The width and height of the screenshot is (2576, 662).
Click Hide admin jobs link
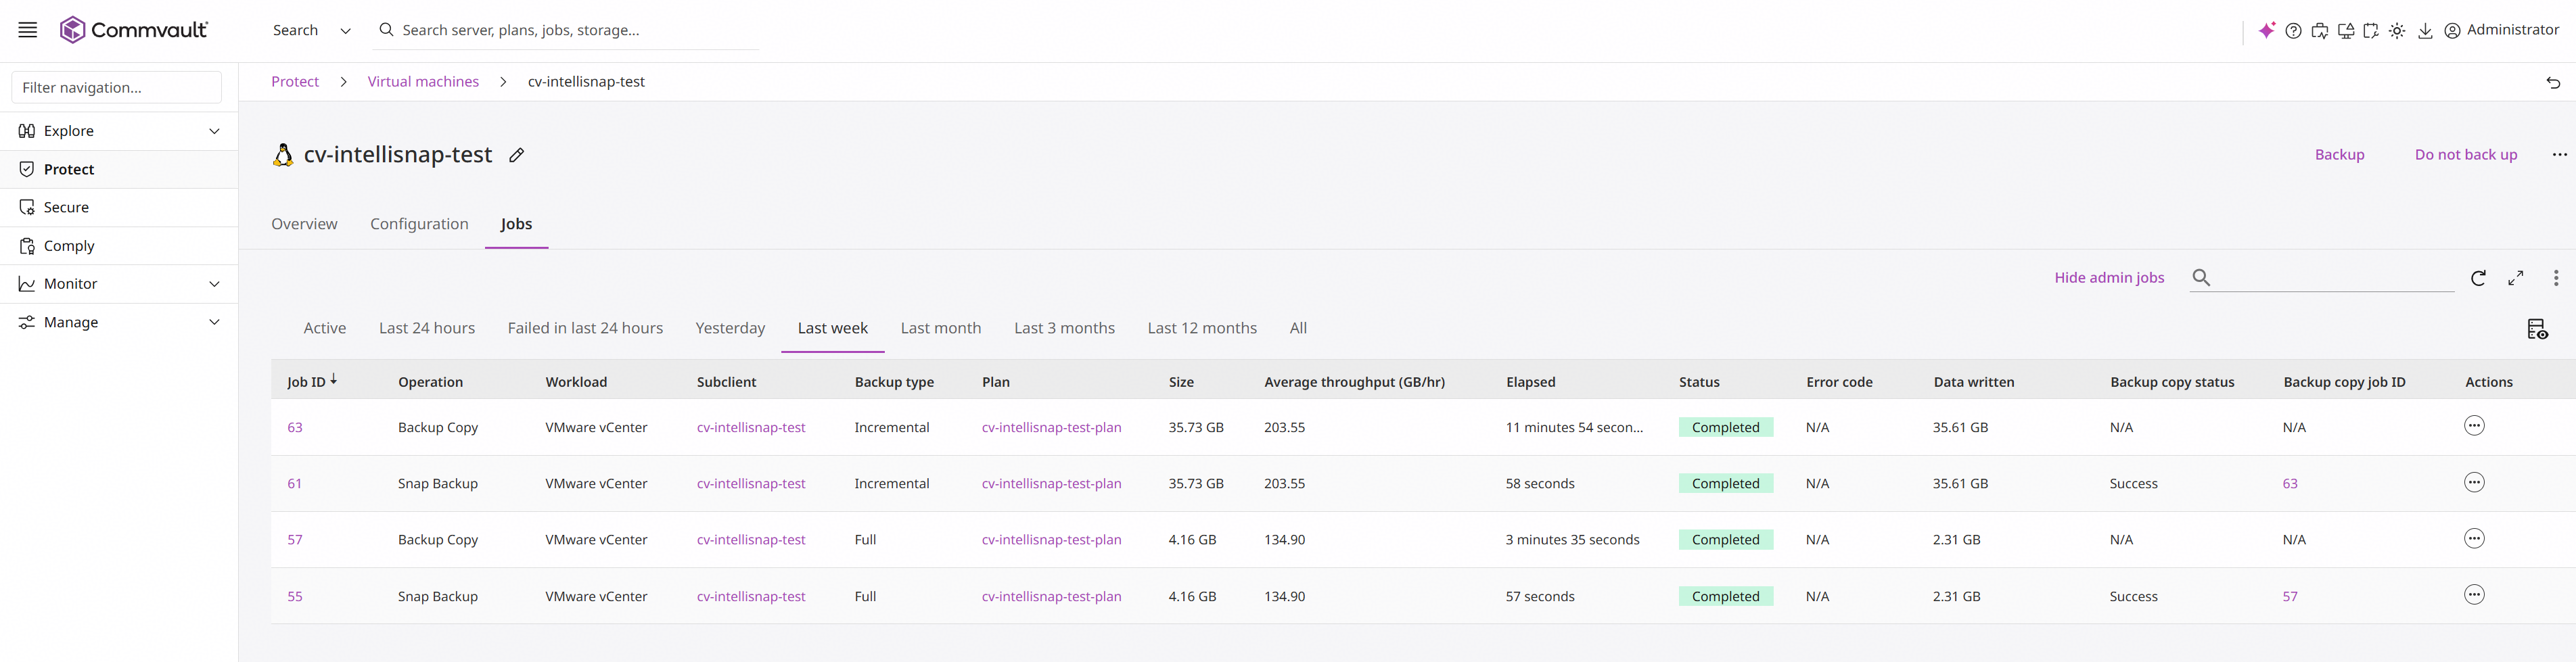[x=2109, y=278]
